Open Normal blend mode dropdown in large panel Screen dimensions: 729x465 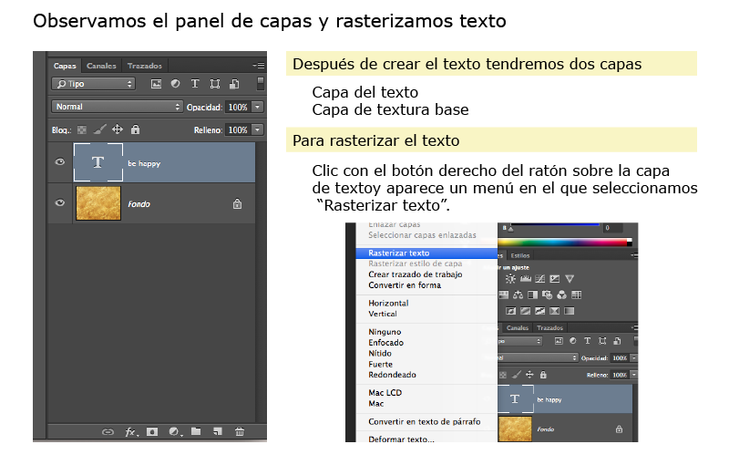coord(117,107)
